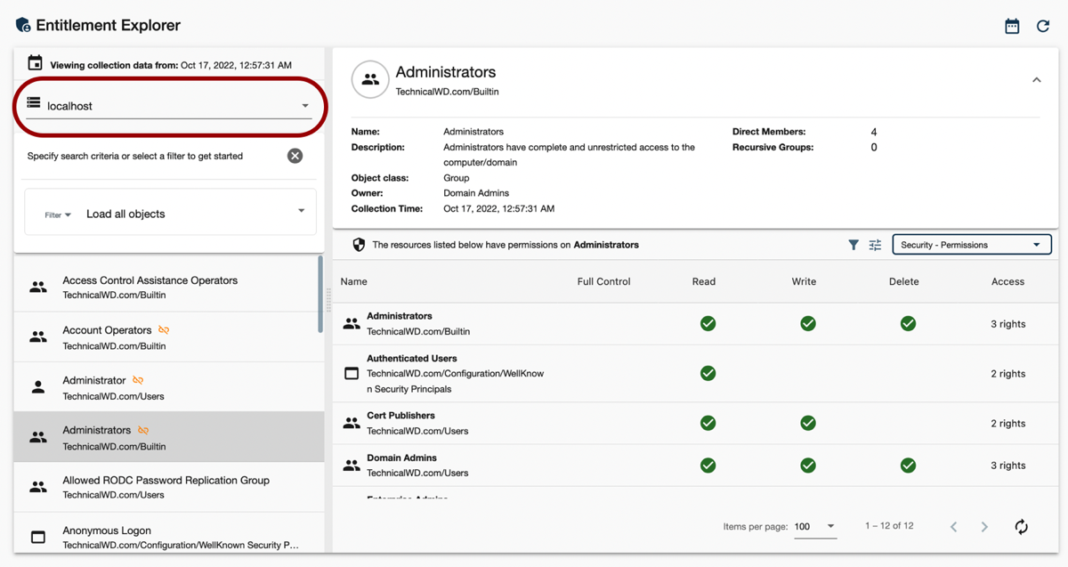Open the Items per page selector
This screenshot has width=1068, height=567.
point(814,527)
